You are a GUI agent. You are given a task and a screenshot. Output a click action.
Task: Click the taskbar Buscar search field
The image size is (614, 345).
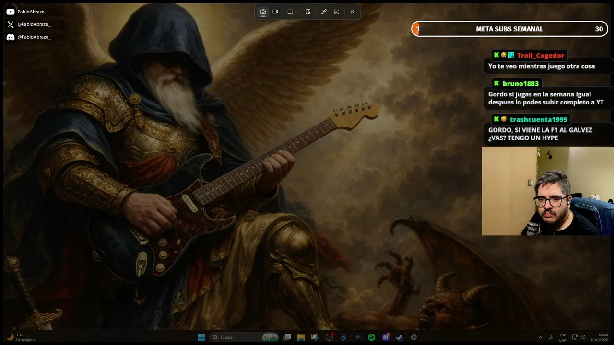[x=245, y=337]
